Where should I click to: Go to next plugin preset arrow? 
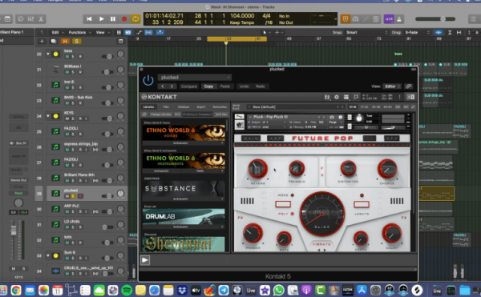(172, 86)
